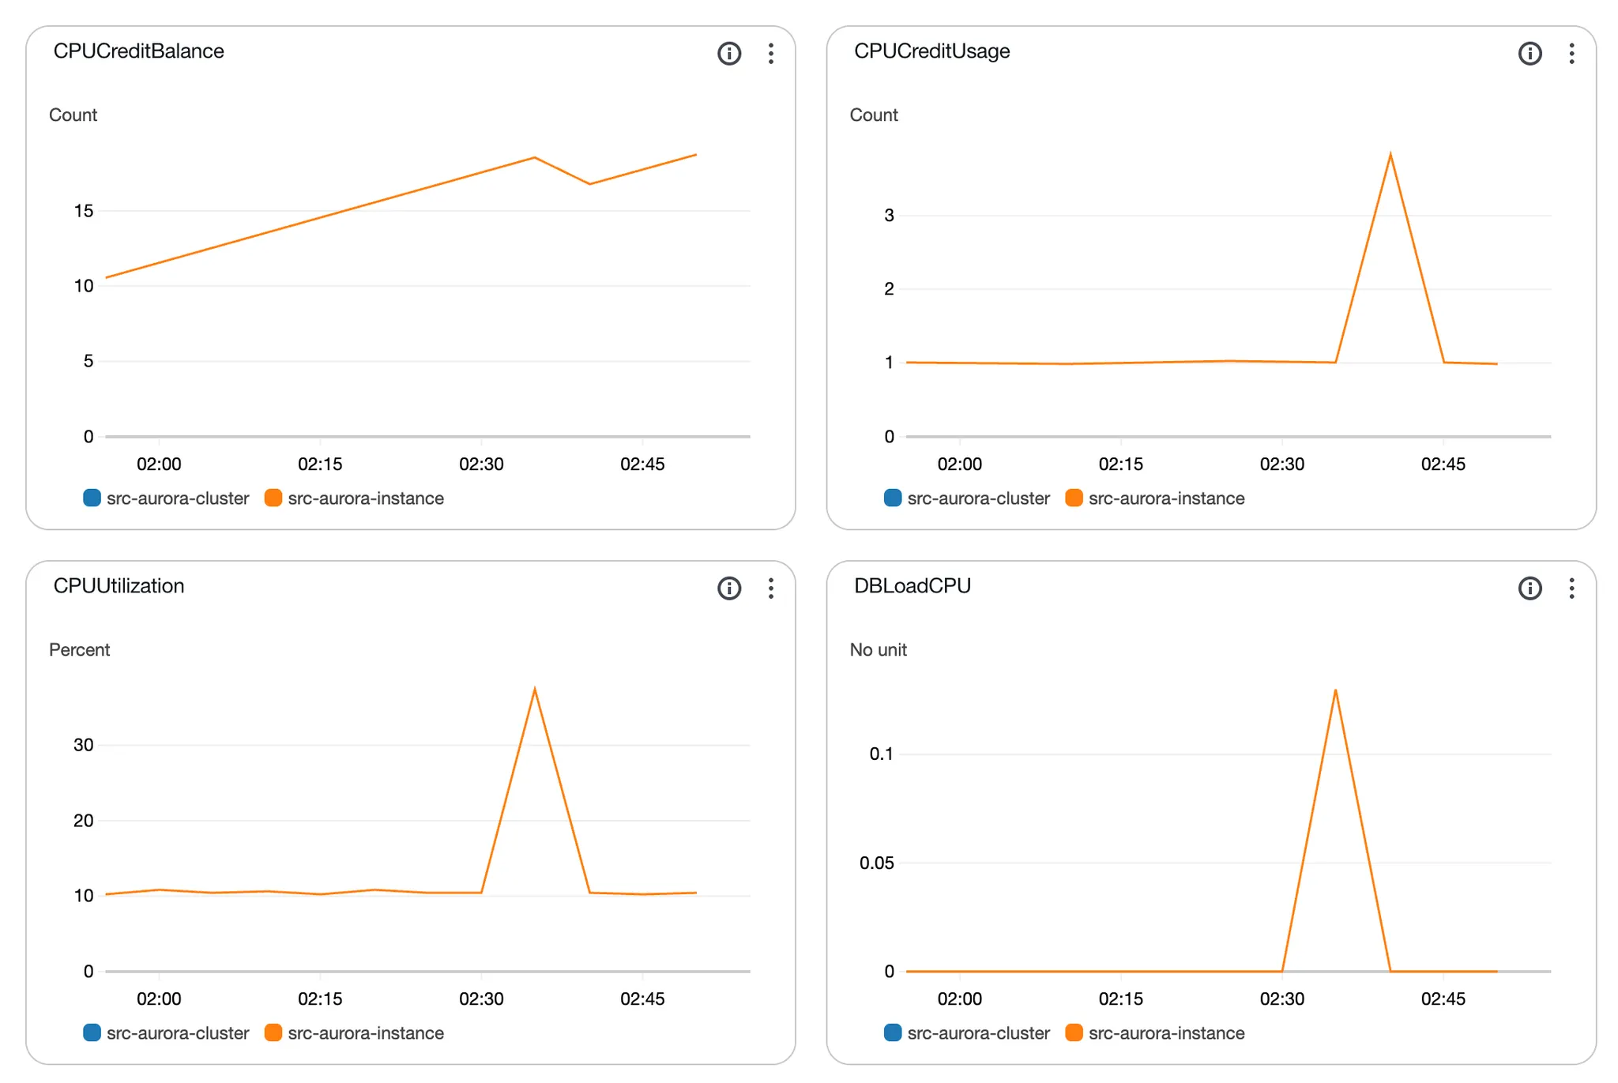Screen dimensions: 1618x1083
Task: Toggle src-aurora-instance series in CPUCreditBalance legend
Action: coord(365,498)
